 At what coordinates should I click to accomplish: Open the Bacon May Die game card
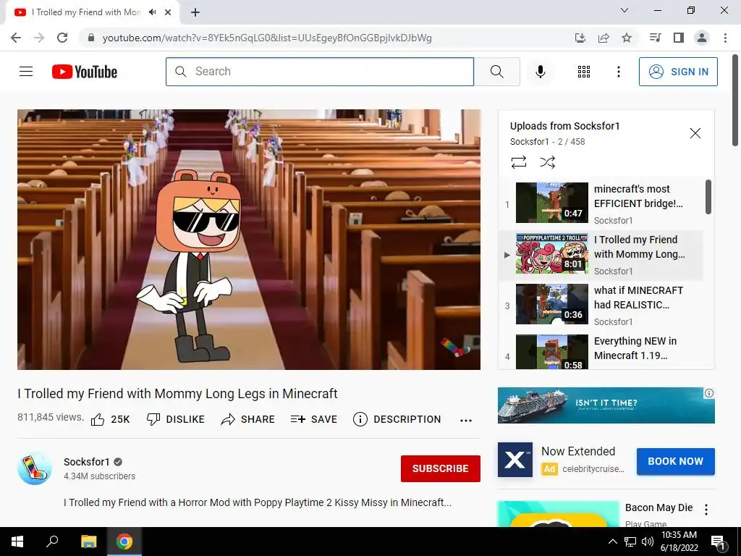pyautogui.click(x=558, y=514)
